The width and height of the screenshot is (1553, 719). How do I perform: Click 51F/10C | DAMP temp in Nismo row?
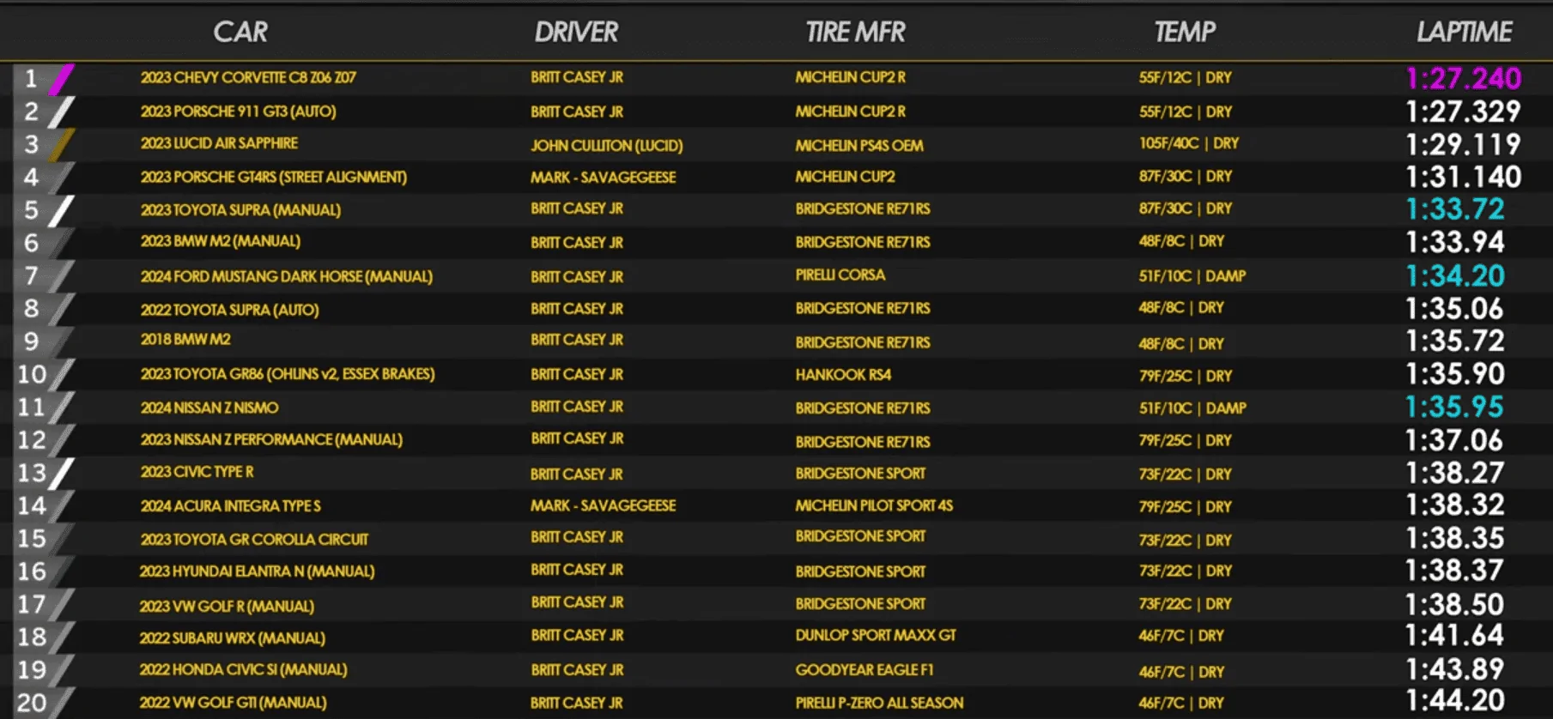coord(1192,408)
